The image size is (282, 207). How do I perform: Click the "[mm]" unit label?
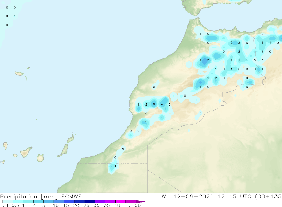pyautogui.click(x=49, y=197)
